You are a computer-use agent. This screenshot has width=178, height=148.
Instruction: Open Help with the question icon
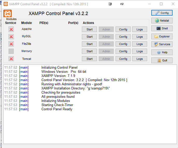point(162,52)
